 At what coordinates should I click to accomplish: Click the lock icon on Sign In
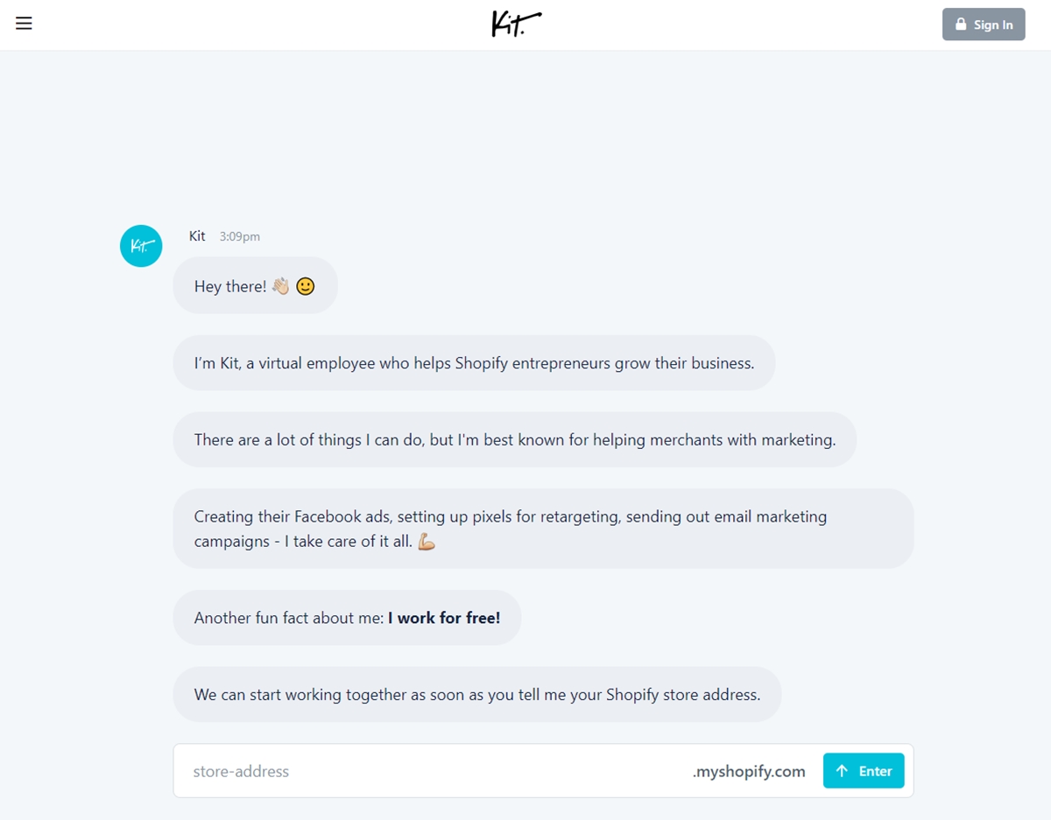[x=961, y=25]
